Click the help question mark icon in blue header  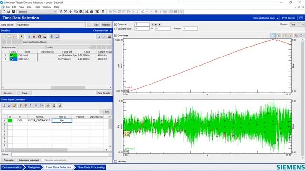click(301, 18)
